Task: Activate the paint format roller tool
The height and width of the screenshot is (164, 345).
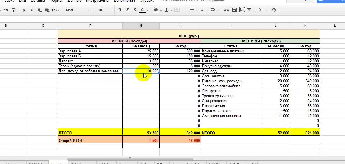Action: 13,10
